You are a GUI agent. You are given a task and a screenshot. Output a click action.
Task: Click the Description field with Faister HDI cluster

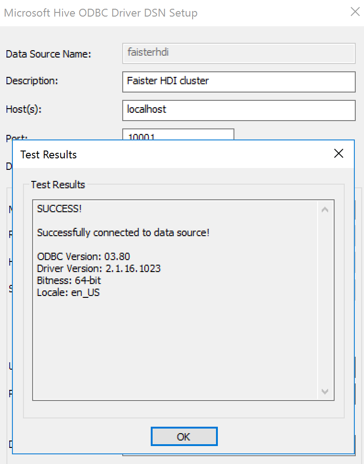(x=239, y=81)
